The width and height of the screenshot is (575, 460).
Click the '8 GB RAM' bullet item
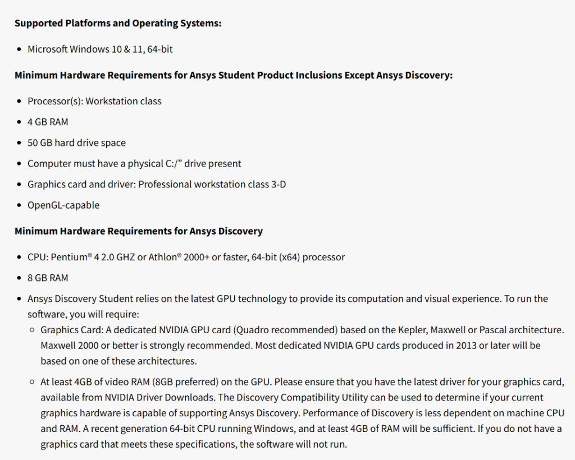coord(48,278)
